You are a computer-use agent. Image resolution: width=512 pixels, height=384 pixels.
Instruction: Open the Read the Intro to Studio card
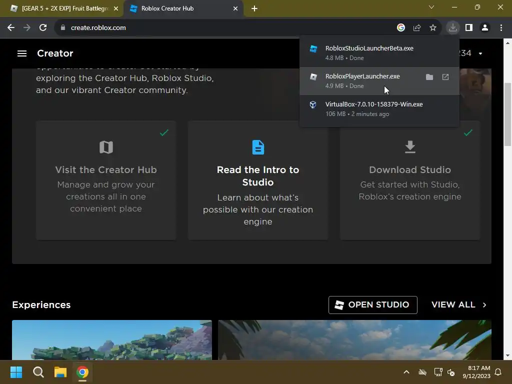pos(258,180)
